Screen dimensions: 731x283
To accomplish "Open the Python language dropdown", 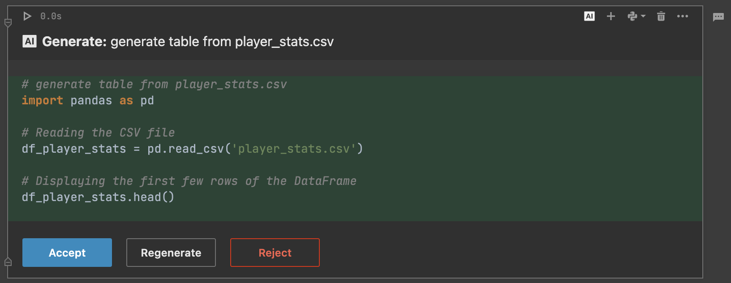I will click(x=636, y=17).
